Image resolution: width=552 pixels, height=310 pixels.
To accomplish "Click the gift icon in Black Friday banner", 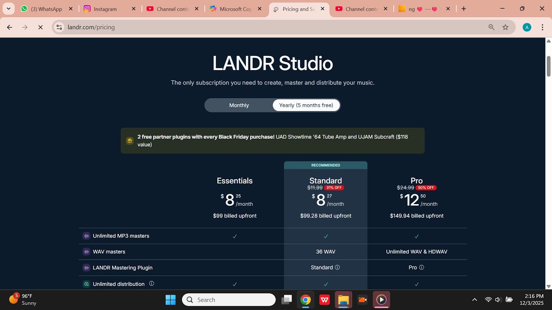I will [129, 140].
